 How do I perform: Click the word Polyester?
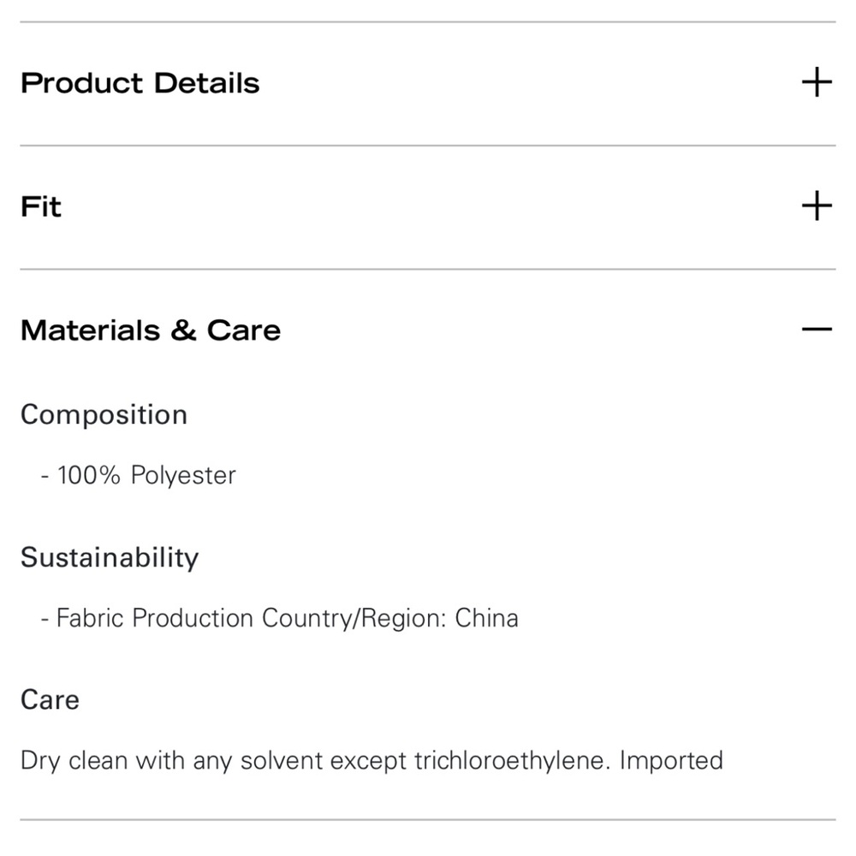click(x=183, y=475)
